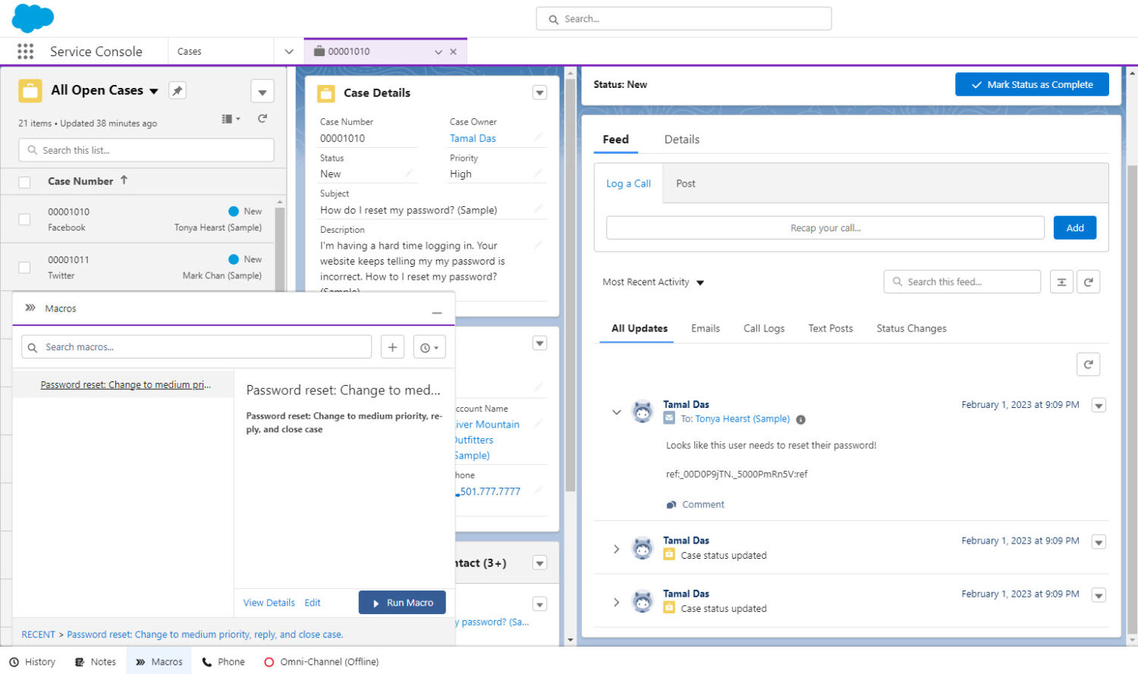Minimize the Macros panel
The width and height of the screenshot is (1138, 674).
tap(437, 312)
